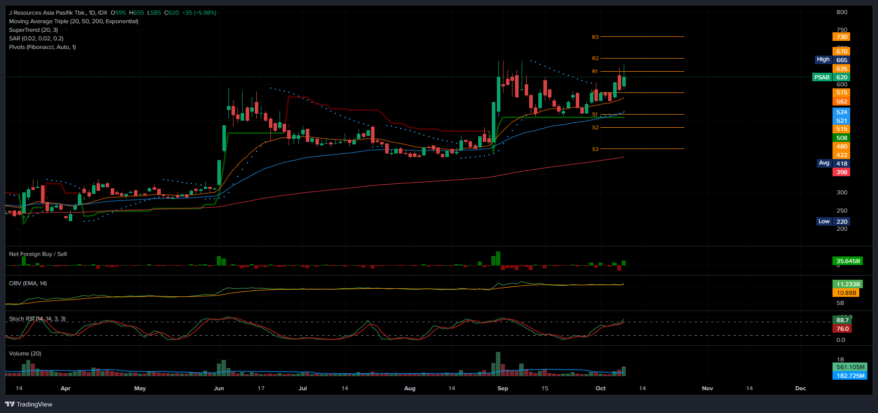The width and height of the screenshot is (878, 413).
Task: Expand the OBV (EMA, 14) legend
Action: (28, 283)
